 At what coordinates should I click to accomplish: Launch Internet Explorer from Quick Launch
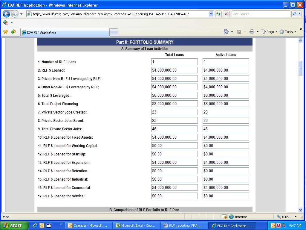point(35,226)
